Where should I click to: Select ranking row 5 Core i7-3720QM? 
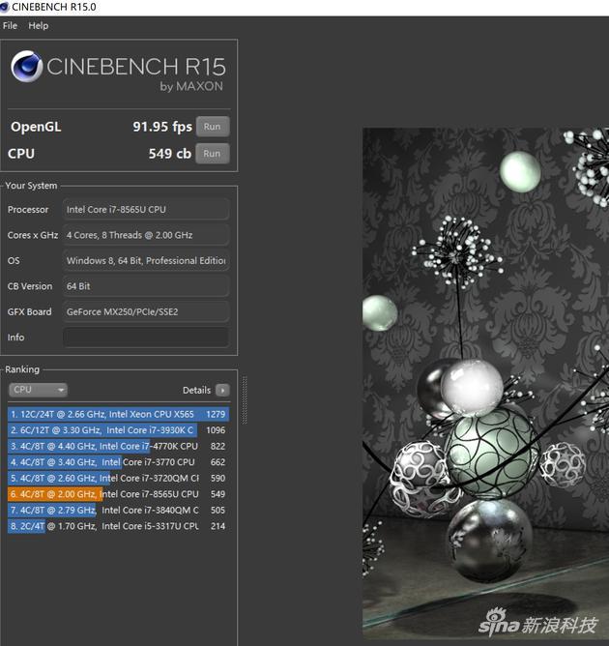coord(118,479)
